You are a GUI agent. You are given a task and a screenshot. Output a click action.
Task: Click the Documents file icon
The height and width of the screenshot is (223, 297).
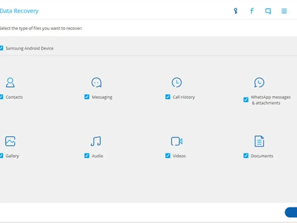coord(259,141)
